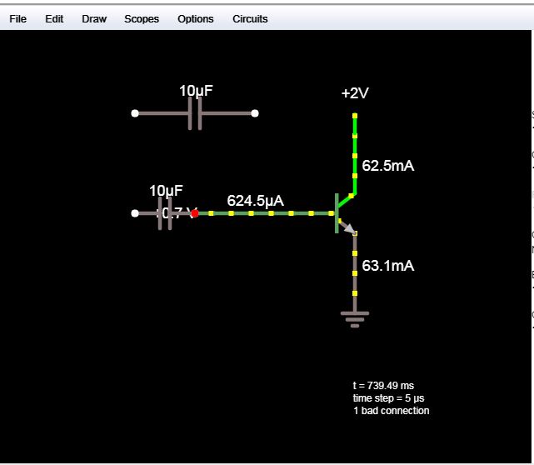534x465 pixels.
Task: Open the Scopes menu
Action: [x=142, y=18]
